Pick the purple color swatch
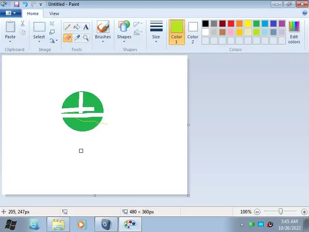Viewport: 309px width, 232px height. (282, 24)
